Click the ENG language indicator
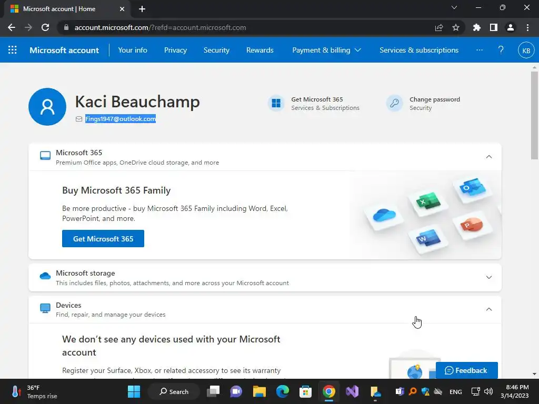539x404 pixels. click(455, 391)
